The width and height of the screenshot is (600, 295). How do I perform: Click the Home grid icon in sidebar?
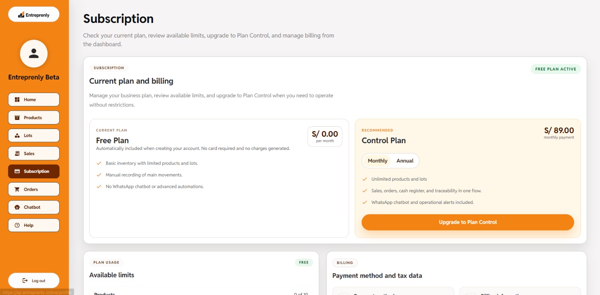coord(17,100)
